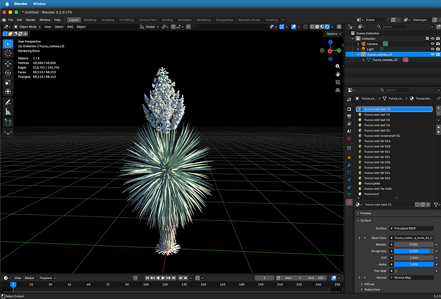Toggle the Thin Wall checkbox
The image size is (441, 299).
coord(396,271)
